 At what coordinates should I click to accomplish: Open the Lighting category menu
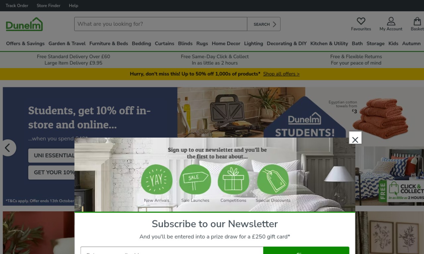tap(253, 43)
